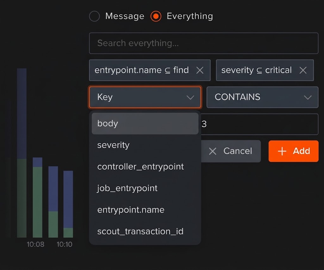Click the Search everything input field
This screenshot has width=324, height=270.
point(203,43)
